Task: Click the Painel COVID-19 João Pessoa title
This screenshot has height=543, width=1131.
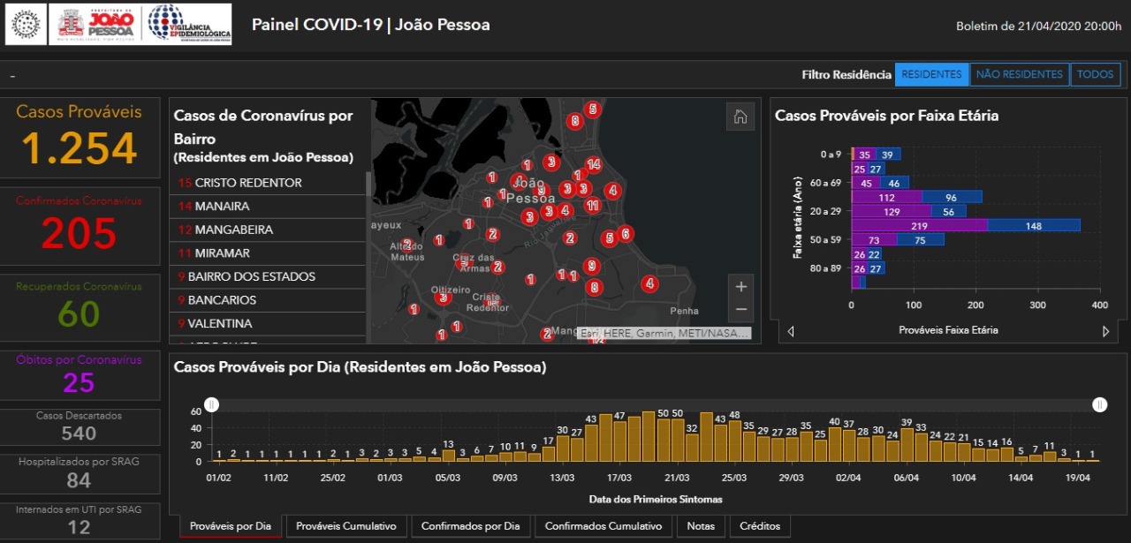Action: [x=370, y=25]
